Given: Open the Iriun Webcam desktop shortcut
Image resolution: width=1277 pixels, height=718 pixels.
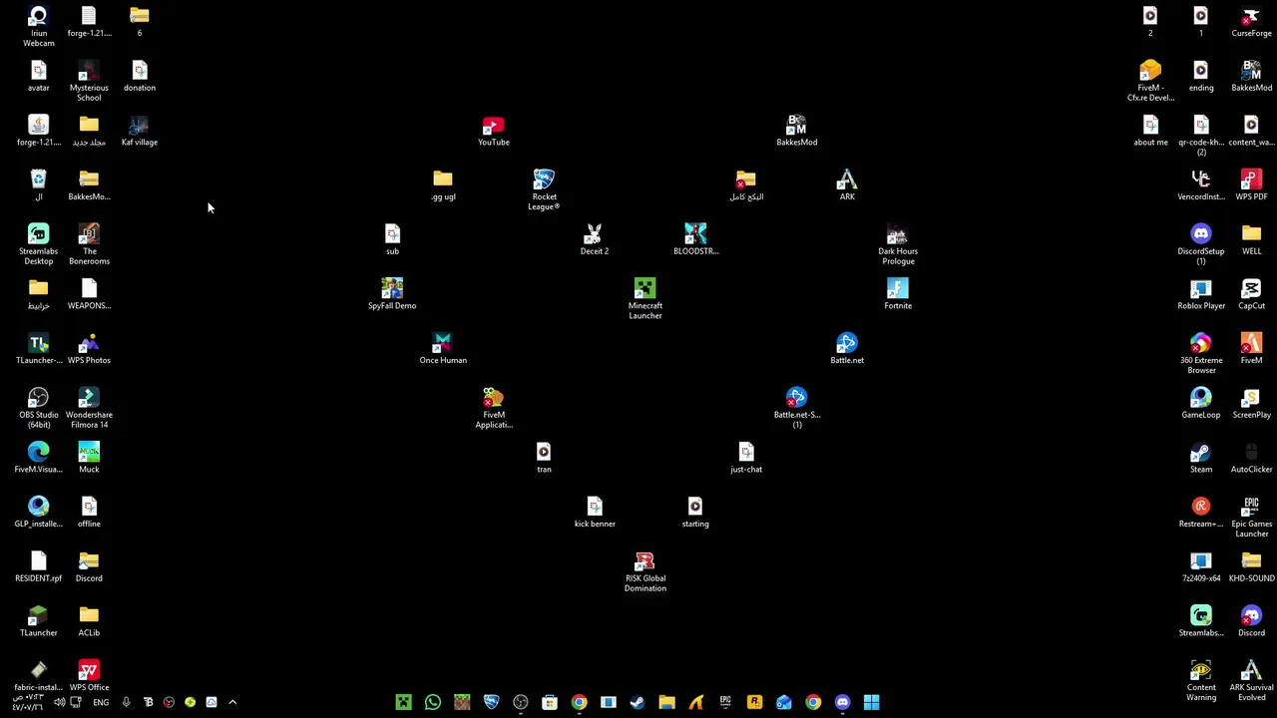Looking at the screenshot, I should (38, 26).
